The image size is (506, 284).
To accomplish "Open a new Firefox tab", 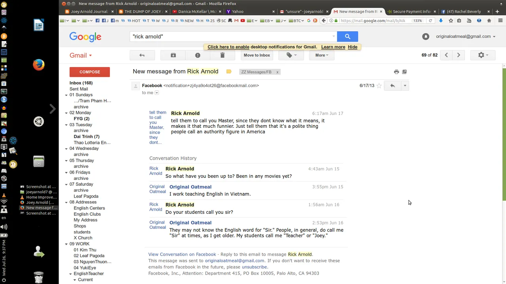I will [x=497, y=11].
